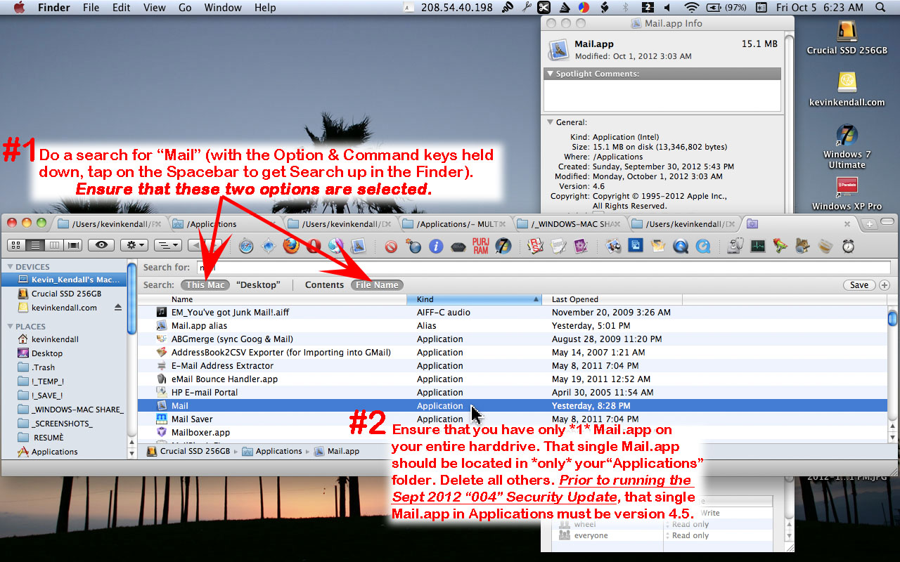Open Spotlight search magnifier
The image size is (900, 562).
coord(881,8)
